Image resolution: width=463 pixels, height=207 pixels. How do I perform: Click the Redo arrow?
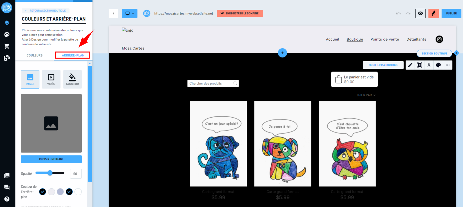408,13
